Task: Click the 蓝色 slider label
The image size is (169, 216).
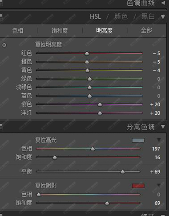Action: click(27, 96)
